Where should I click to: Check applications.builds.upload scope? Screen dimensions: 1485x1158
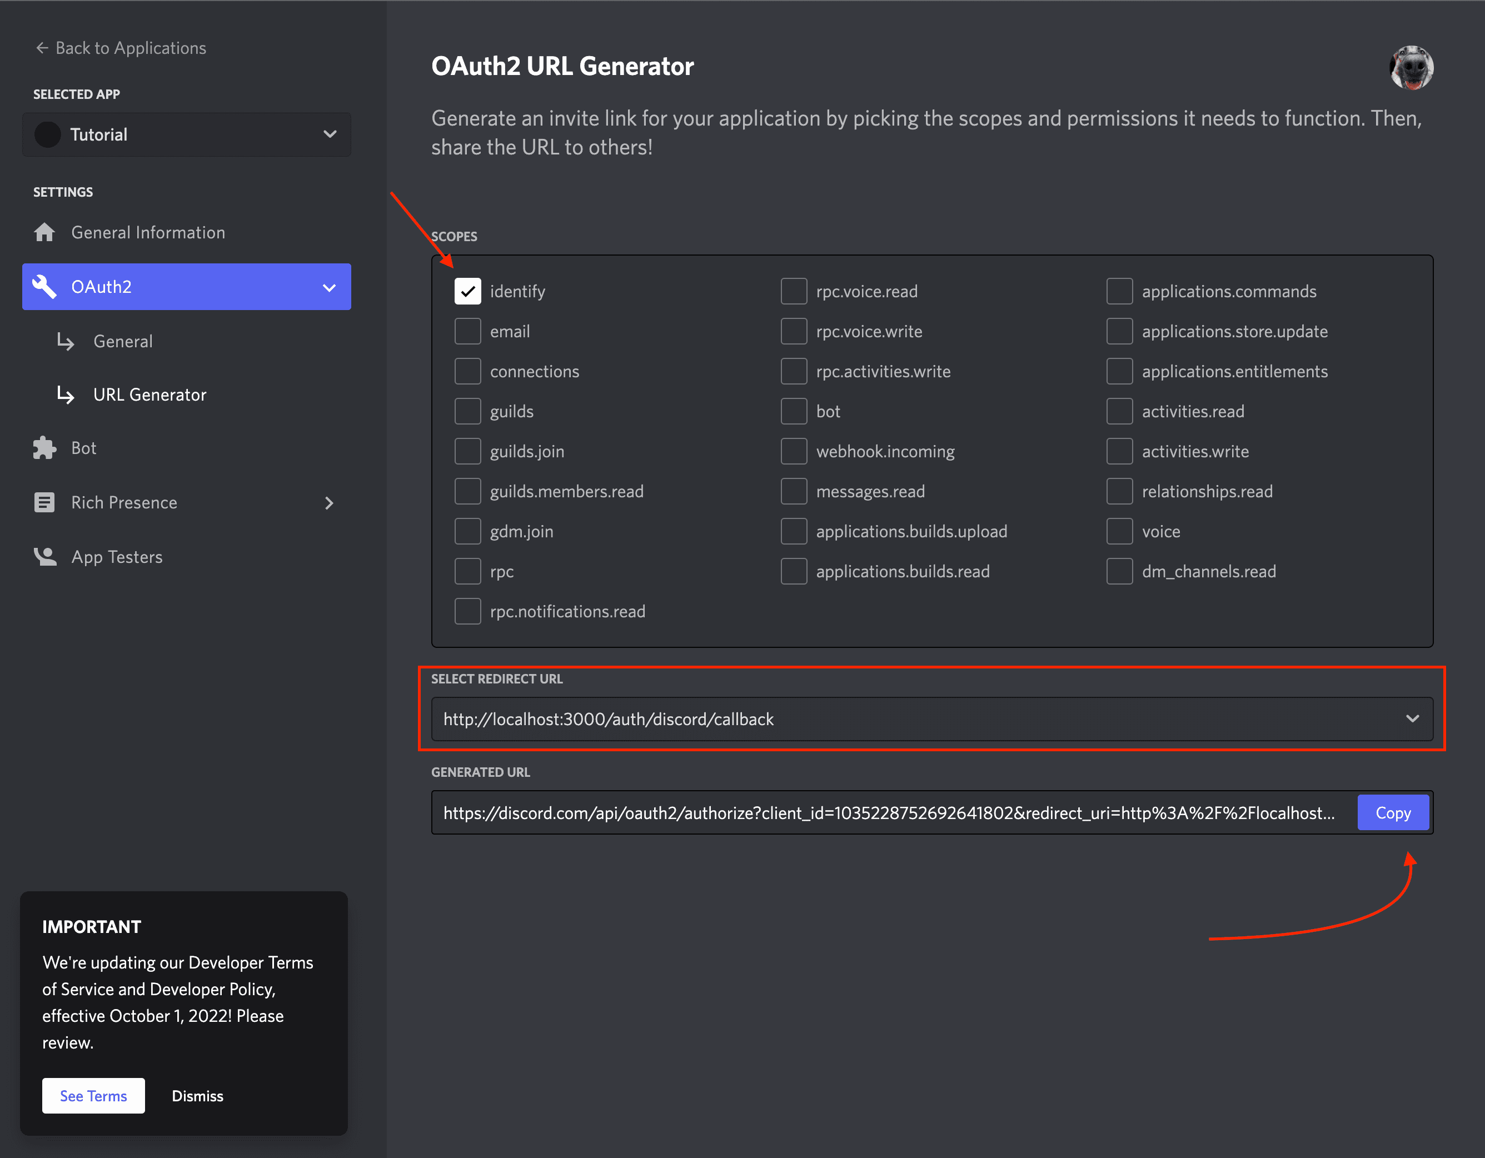point(794,531)
